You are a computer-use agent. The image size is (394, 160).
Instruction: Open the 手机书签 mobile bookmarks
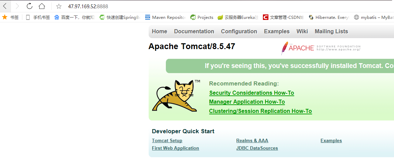click(x=38, y=17)
